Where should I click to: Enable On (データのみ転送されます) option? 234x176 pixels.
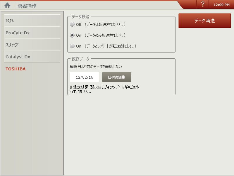[72, 35]
